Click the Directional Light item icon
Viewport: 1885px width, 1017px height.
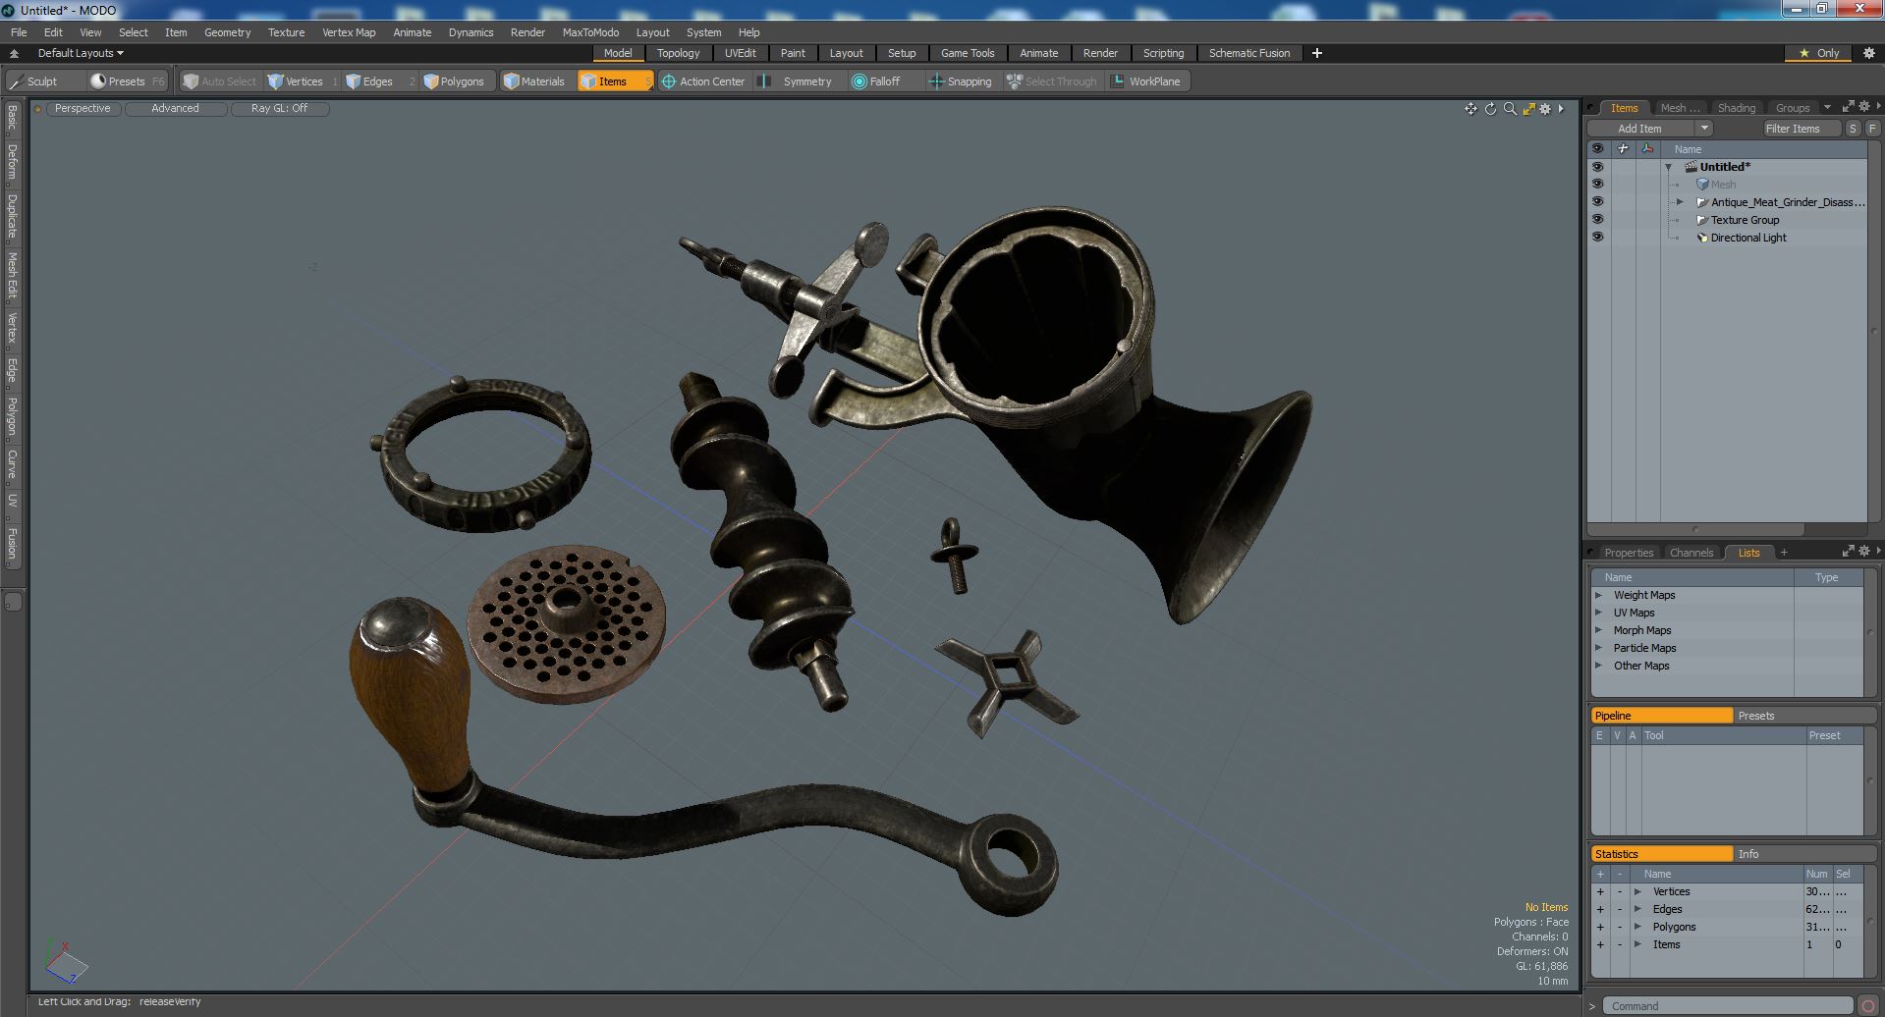coord(1702,238)
